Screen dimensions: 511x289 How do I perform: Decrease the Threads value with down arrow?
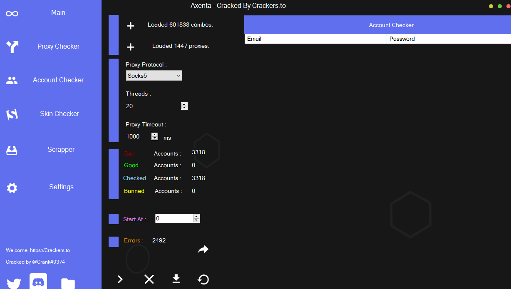[184, 108]
